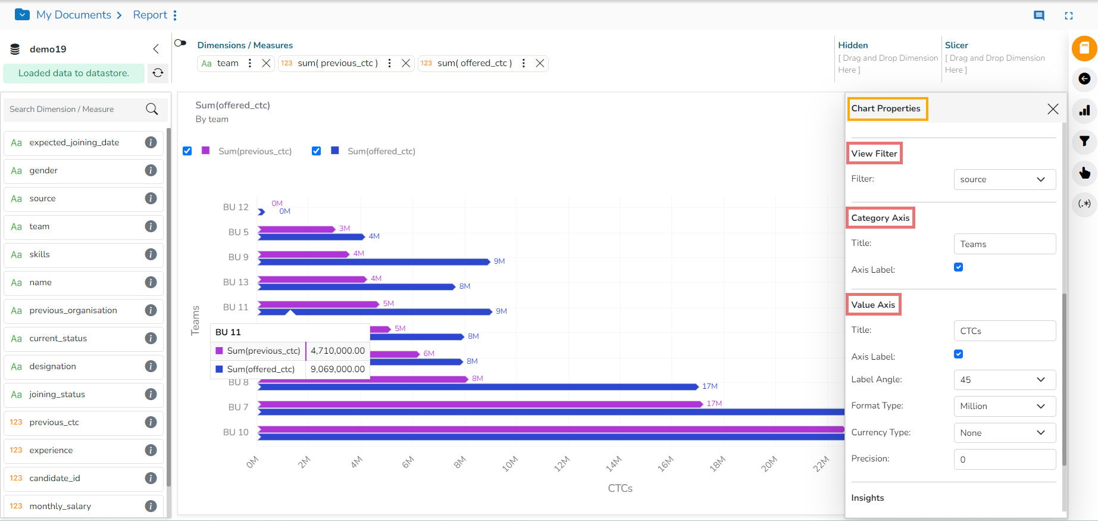Remove sum(offered_ctc) measure
Viewport: 1098px width, 521px height.
[540, 63]
